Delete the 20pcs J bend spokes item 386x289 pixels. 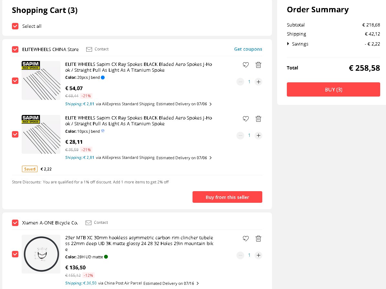(258, 65)
